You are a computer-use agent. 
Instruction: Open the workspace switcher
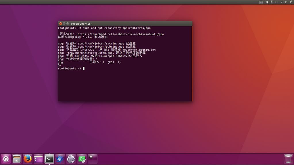click(x=93, y=159)
